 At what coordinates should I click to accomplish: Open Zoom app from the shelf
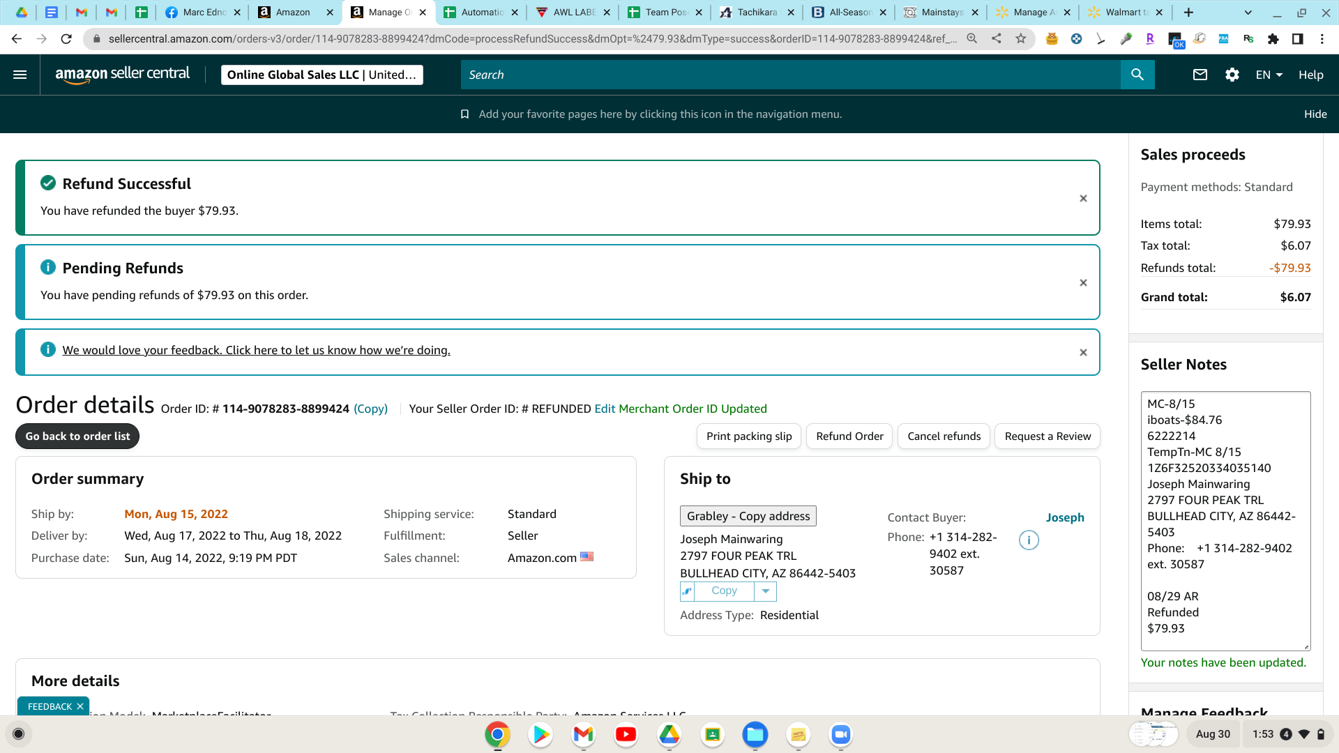[841, 734]
